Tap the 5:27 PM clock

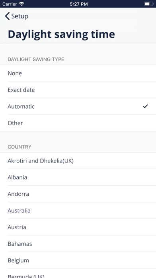tap(79, 4)
